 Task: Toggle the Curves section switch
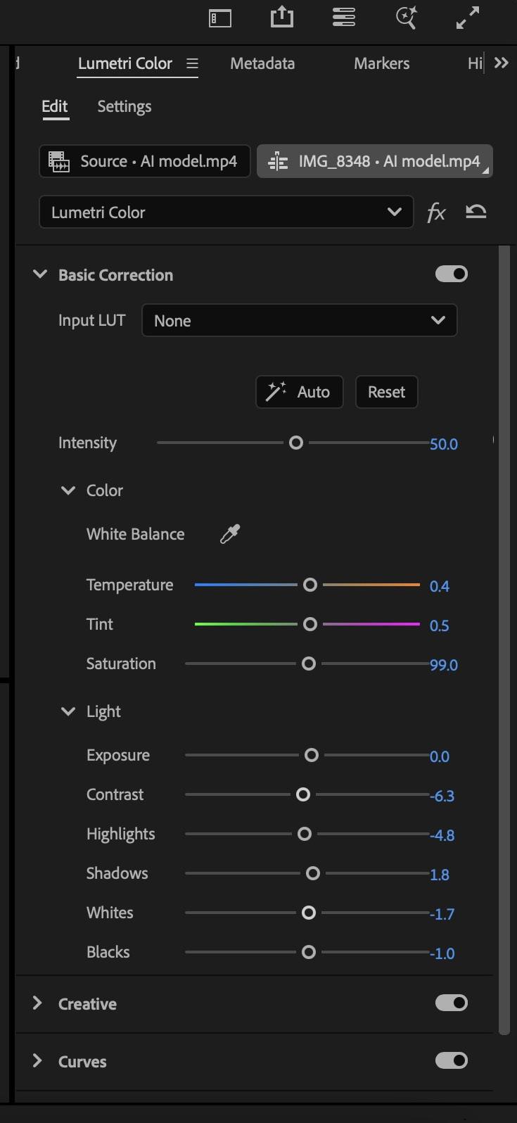[451, 1060]
